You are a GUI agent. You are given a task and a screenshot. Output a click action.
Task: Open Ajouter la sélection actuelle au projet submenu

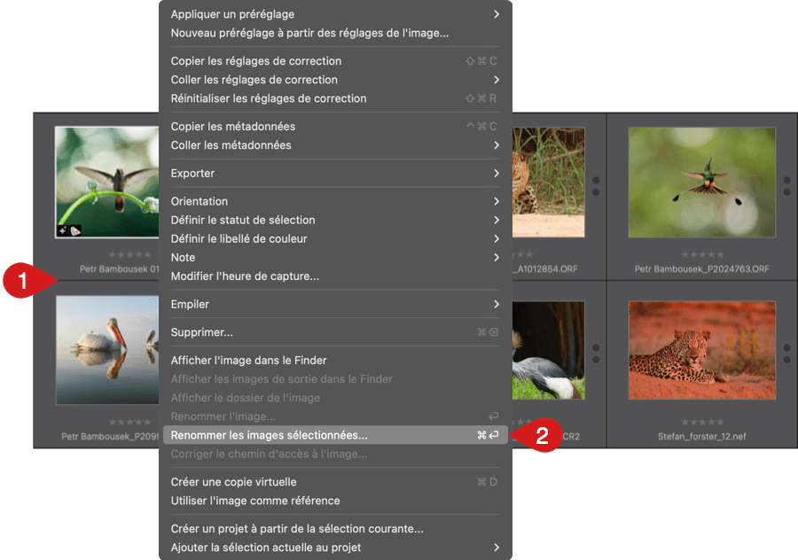[335, 548]
